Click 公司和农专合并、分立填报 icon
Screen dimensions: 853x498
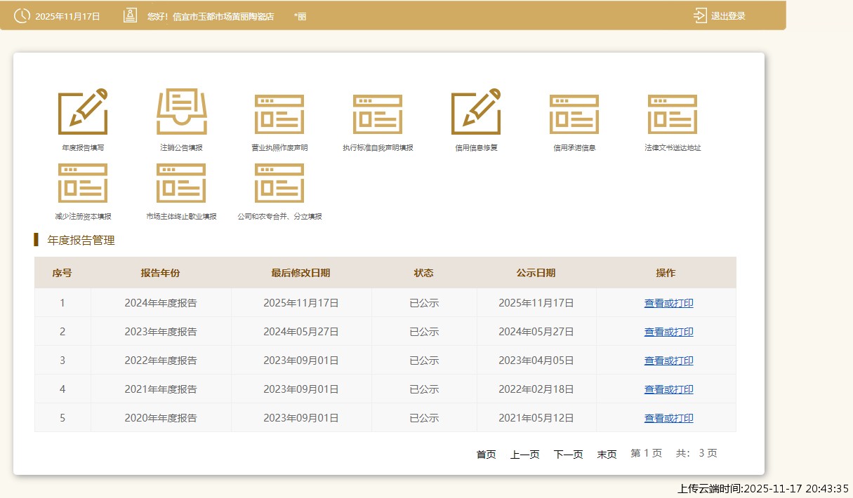pos(279,183)
